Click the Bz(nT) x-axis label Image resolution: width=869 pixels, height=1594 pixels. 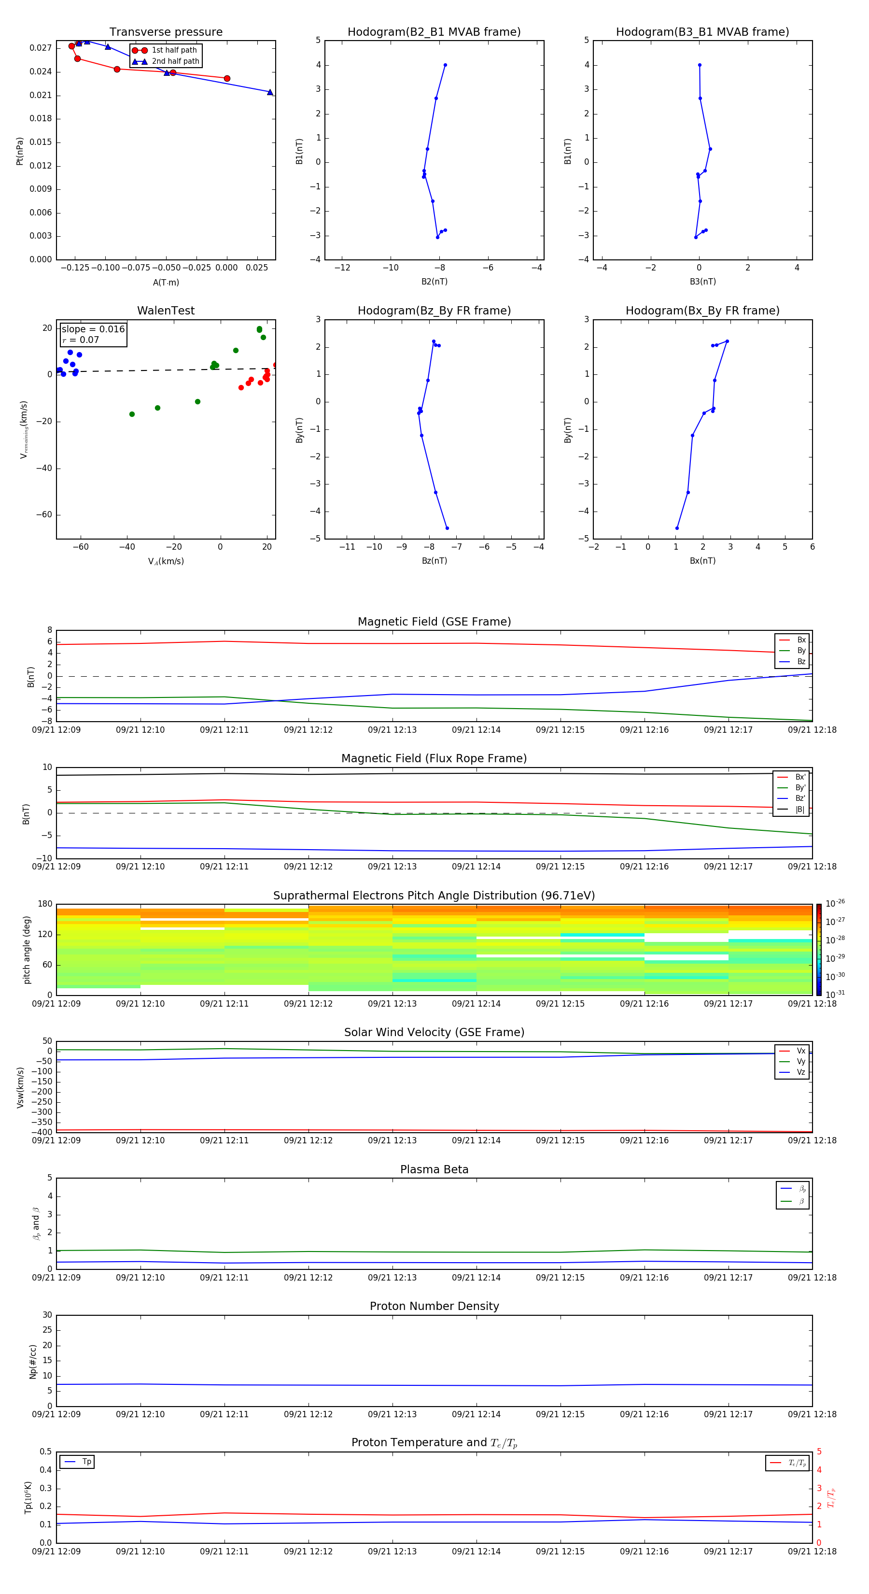[x=434, y=561]
